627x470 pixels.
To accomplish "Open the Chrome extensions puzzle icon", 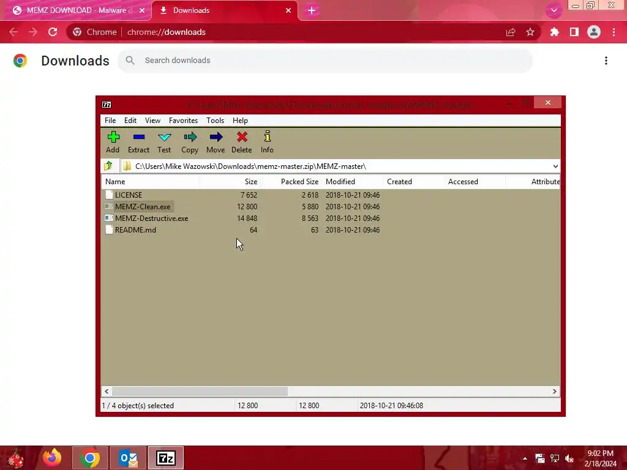I will coord(554,32).
